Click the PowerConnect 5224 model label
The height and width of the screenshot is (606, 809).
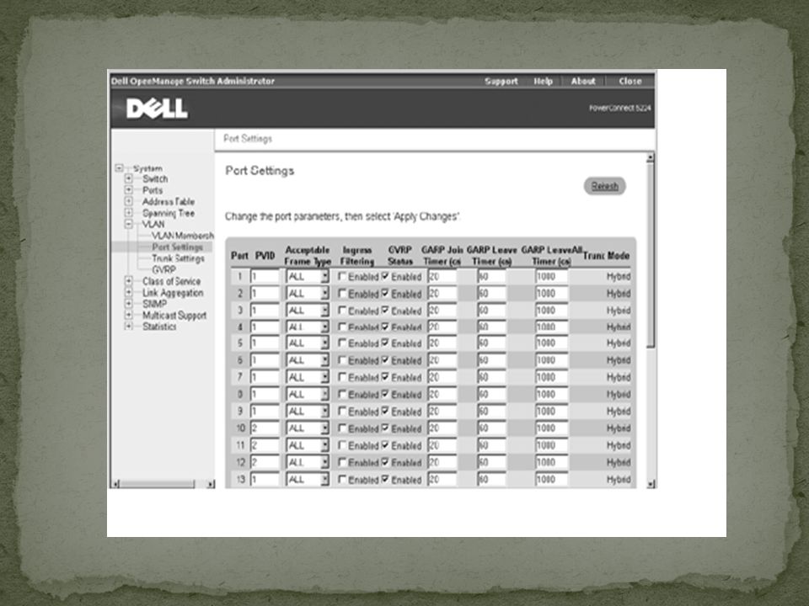[619, 109]
